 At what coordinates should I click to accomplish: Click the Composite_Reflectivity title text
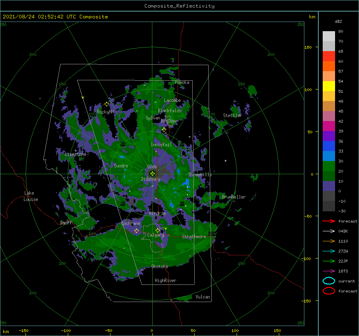(x=179, y=6)
